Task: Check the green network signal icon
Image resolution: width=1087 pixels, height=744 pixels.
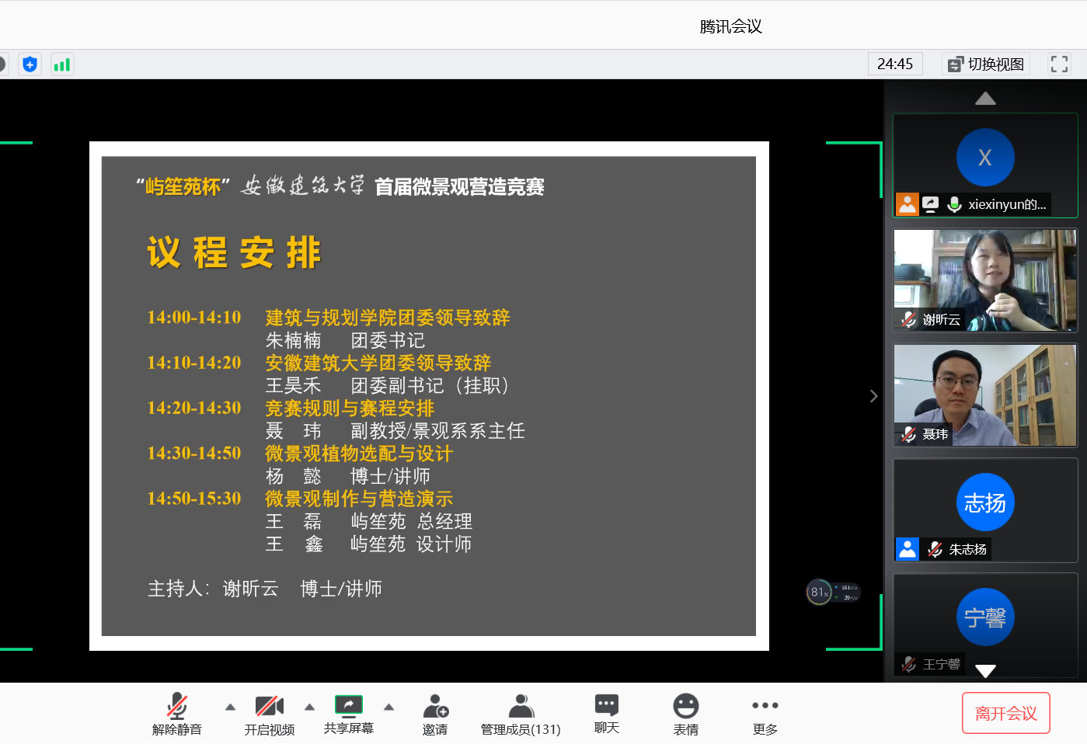Action: point(61,64)
